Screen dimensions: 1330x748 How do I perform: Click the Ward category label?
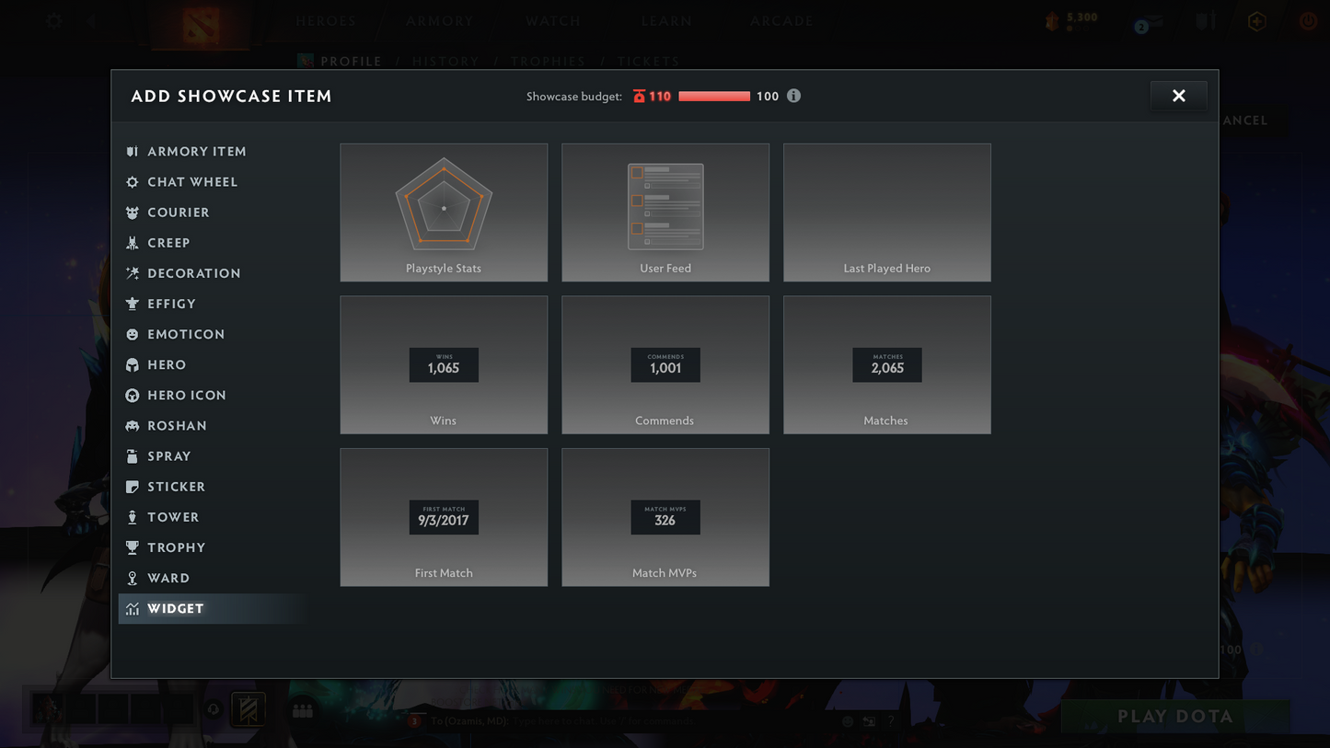168,578
